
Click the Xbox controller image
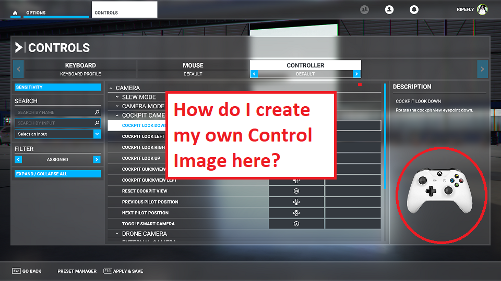pos(439,190)
